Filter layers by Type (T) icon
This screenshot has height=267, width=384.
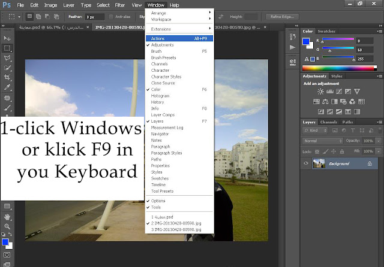tap(353, 131)
